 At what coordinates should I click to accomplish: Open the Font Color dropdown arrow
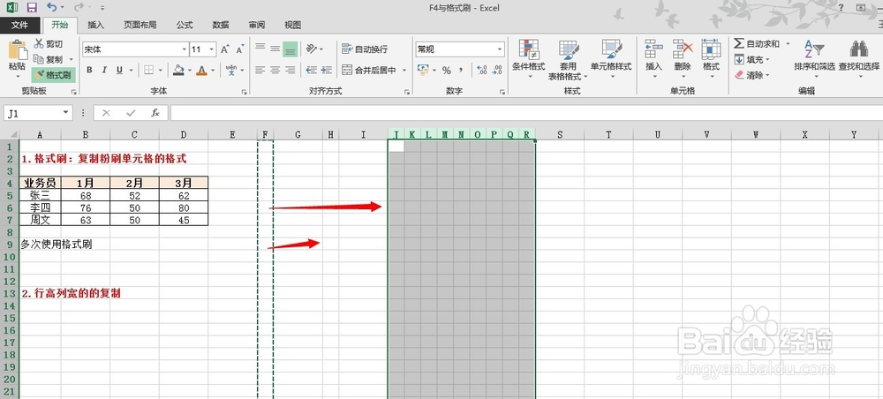pos(212,71)
